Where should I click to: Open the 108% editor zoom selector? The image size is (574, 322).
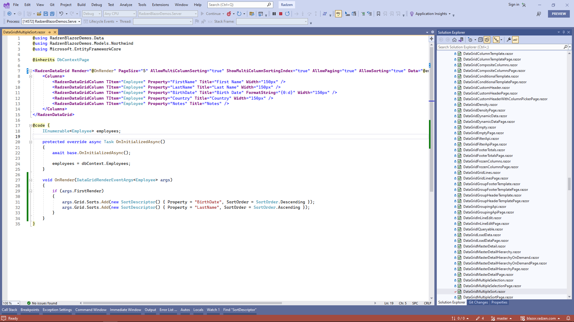point(11,303)
